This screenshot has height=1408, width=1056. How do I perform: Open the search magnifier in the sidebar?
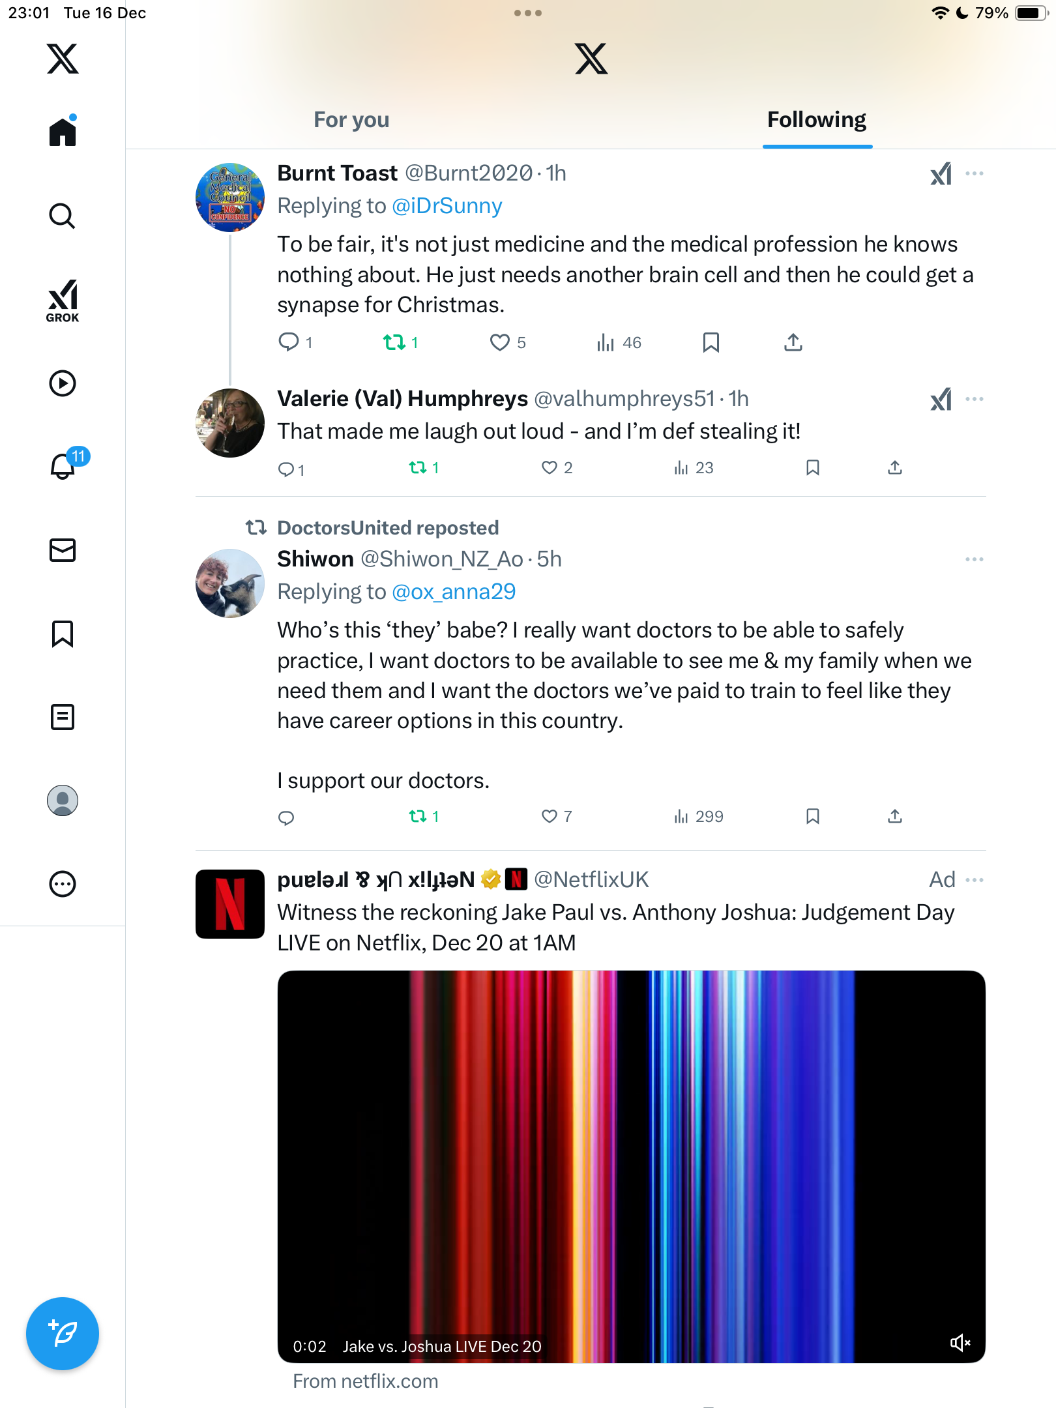coord(63,216)
